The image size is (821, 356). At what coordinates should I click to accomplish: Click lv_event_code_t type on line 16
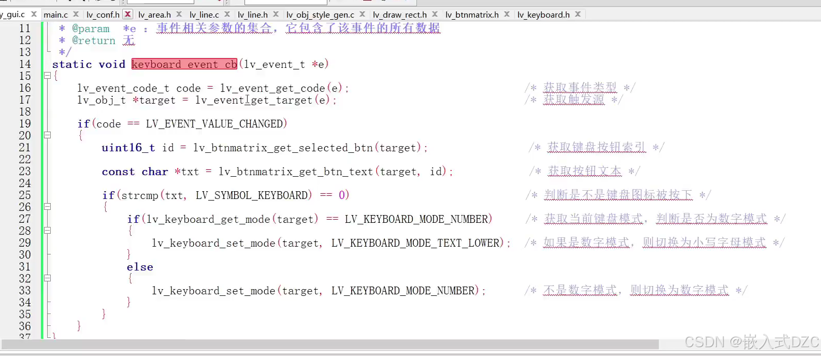pos(123,88)
